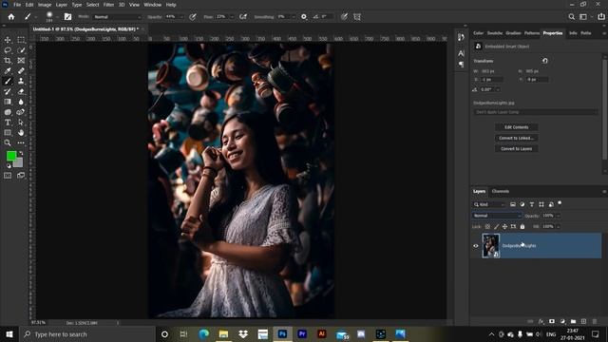608x342 pixels.
Task: Toggle lock image pixels
Action: tap(496, 226)
